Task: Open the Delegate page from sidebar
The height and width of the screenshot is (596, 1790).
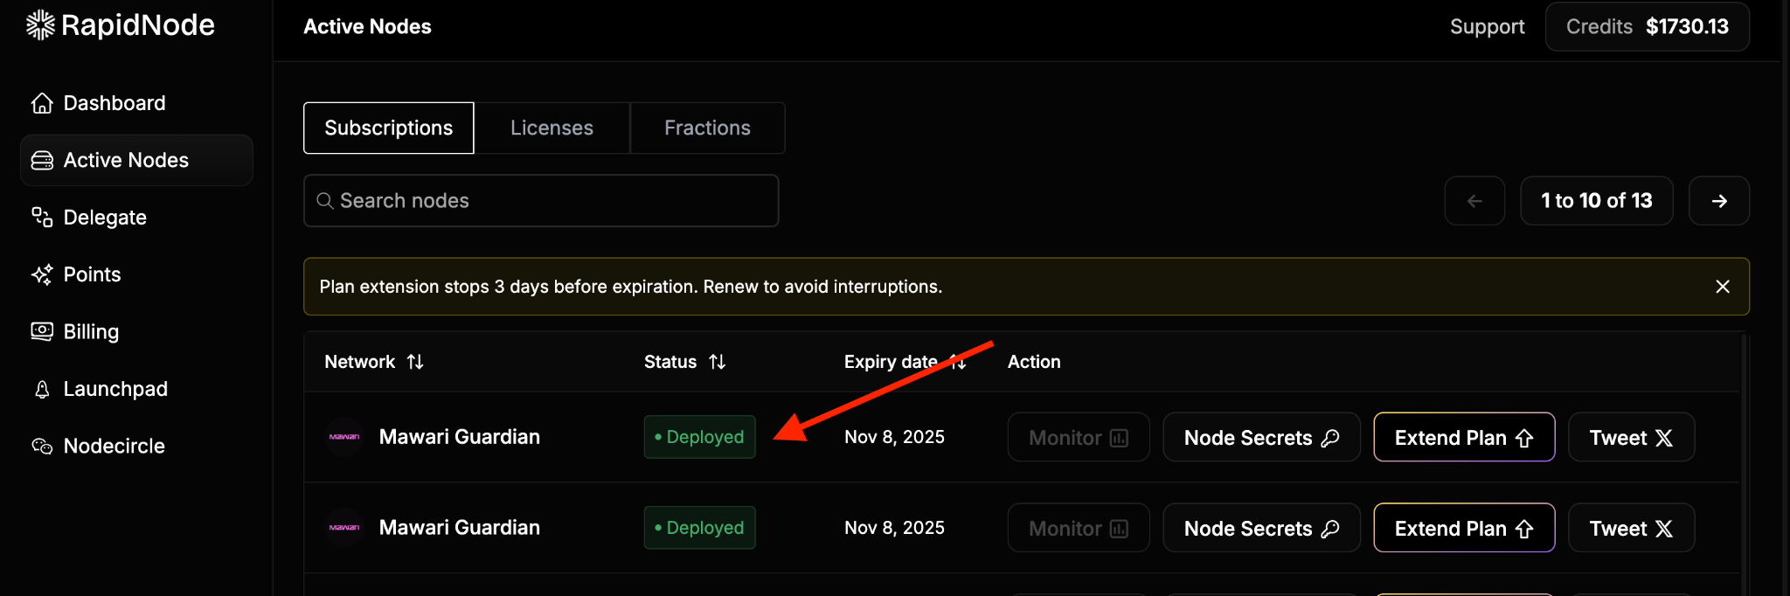Action: pos(104,218)
